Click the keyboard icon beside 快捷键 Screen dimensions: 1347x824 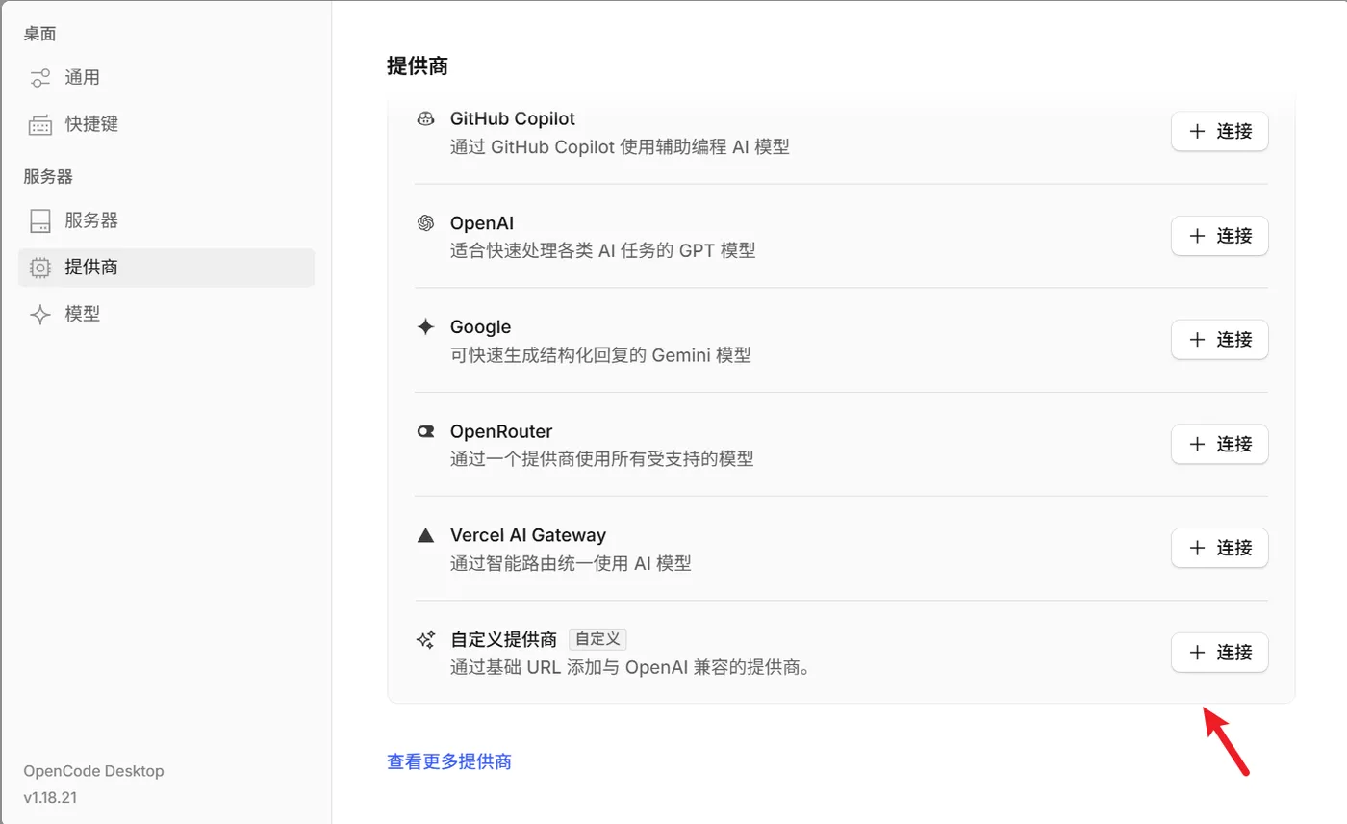click(39, 124)
